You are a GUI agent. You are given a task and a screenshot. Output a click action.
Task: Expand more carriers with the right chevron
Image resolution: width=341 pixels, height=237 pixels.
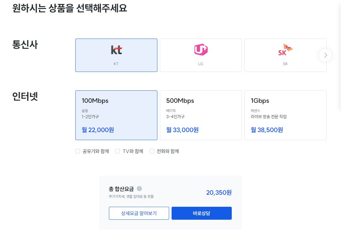point(325,55)
